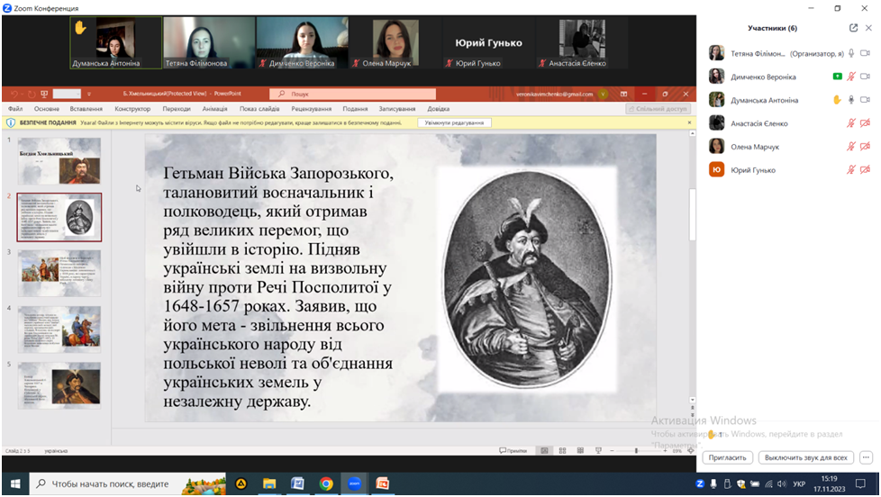Switch to reading view in status bar
This screenshot has width=881, height=497.
point(579,450)
